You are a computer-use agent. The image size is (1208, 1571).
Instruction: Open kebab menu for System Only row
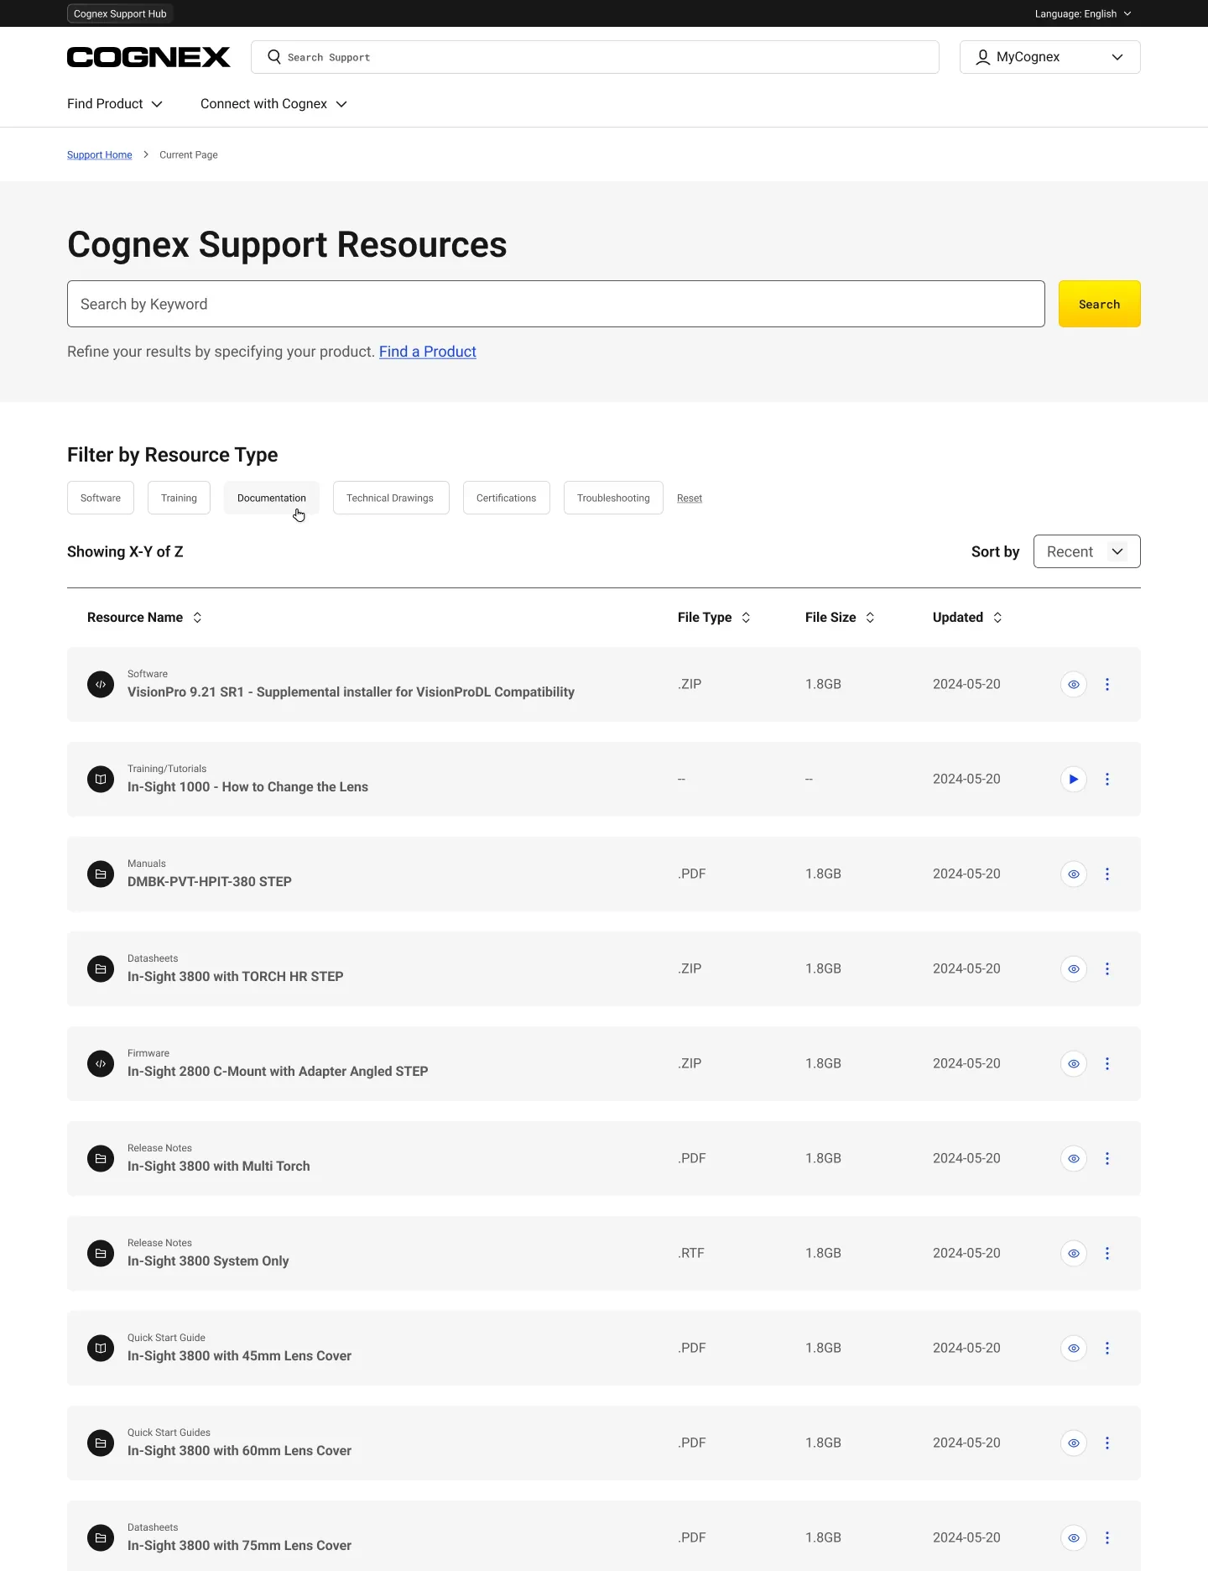click(x=1107, y=1253)
